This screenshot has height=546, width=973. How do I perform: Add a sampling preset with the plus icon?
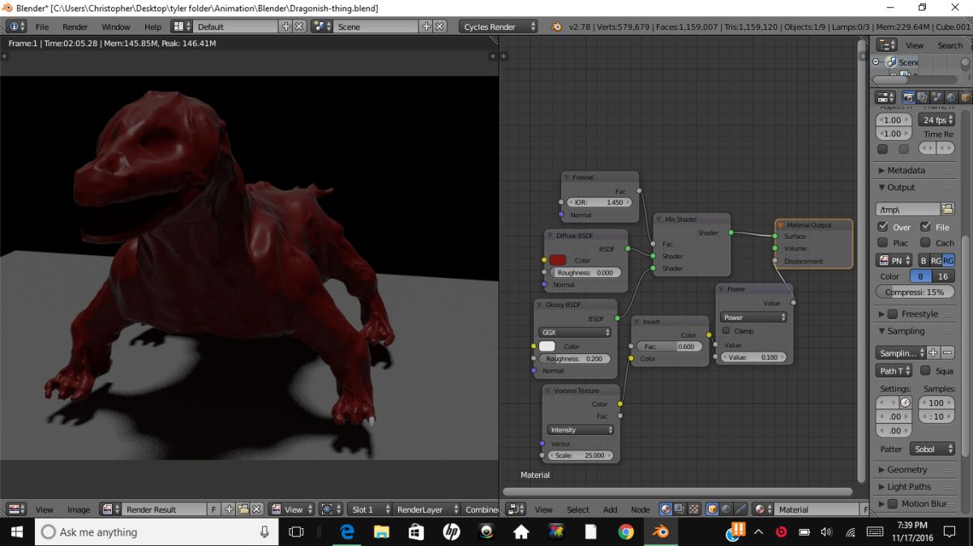932,352
